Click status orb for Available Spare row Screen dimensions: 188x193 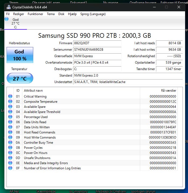pyautogui.click(x=10, y=106)
